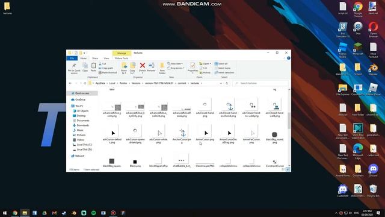Viewport: 385px width, 217px height.
Task: Select Quick access in navigation pane
Action: 82,93
